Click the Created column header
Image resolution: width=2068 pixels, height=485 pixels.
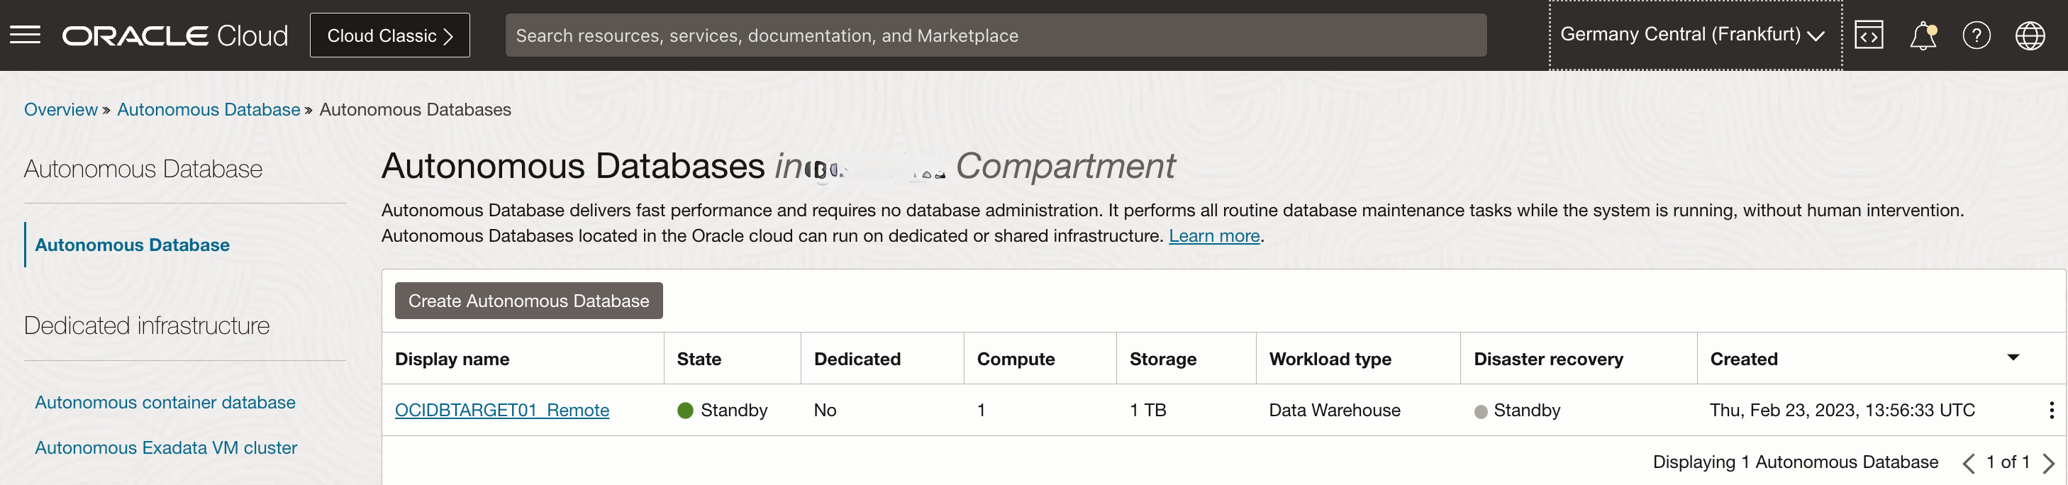click(1744, 359)
